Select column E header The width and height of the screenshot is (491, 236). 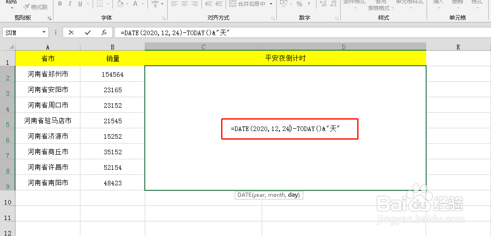459,47
